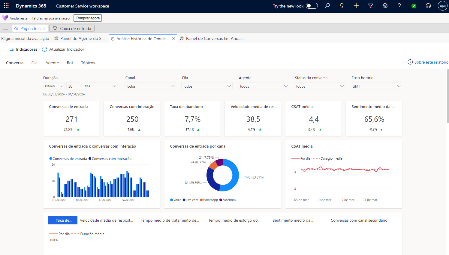
Task: Click the plus new record icon
Action: tap(356, 6)
